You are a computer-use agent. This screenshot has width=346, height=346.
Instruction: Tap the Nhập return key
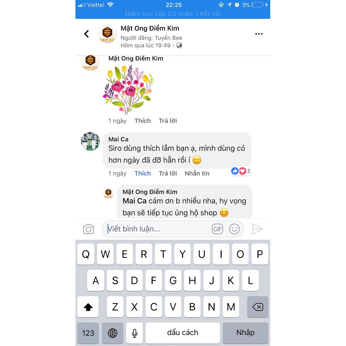click(x=245, y=333)
